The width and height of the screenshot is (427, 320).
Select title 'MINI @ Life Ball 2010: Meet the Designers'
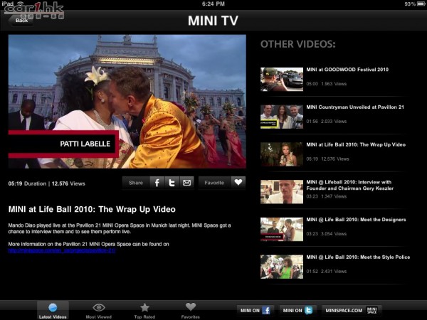point(357,220)
